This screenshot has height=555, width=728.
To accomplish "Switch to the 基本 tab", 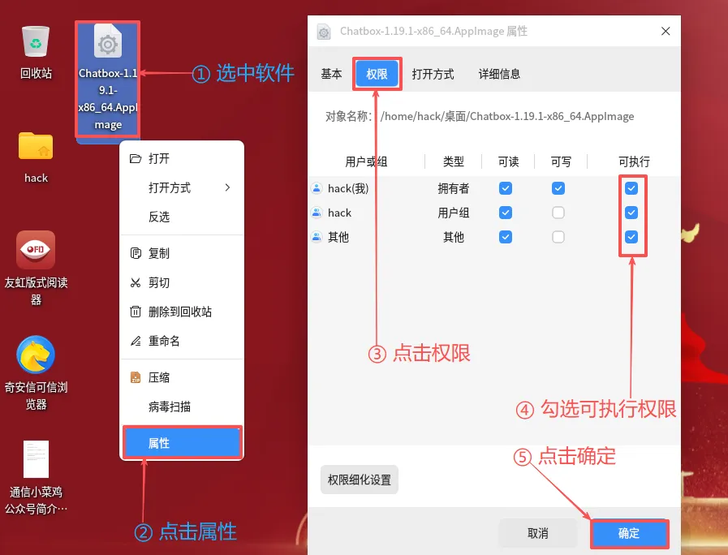I will click(331, 74).
